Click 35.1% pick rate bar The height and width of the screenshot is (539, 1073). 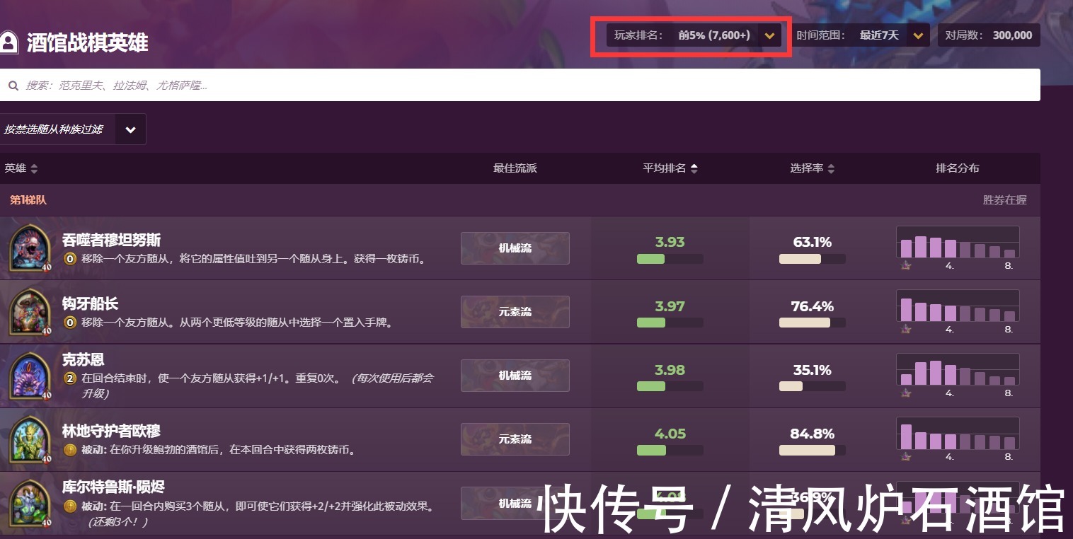(x=812, y=386)
